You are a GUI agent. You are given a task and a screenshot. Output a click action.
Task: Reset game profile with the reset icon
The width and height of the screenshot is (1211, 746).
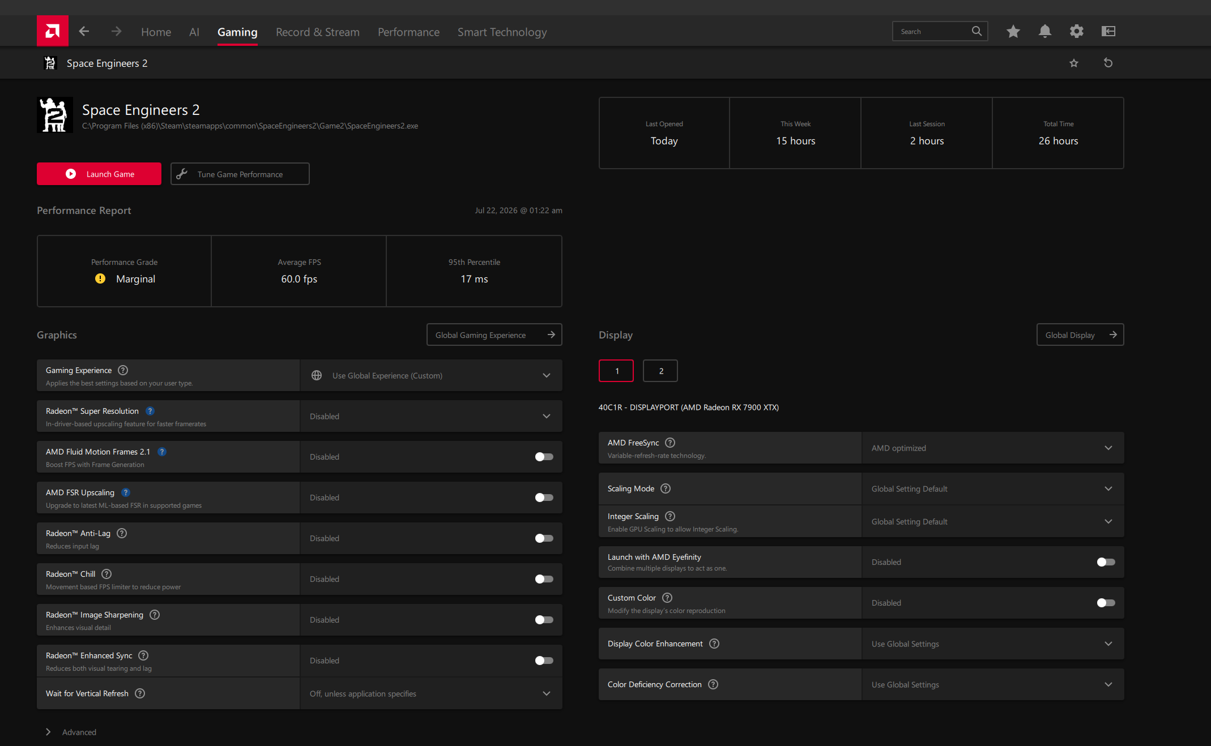tap(1108, 63)
